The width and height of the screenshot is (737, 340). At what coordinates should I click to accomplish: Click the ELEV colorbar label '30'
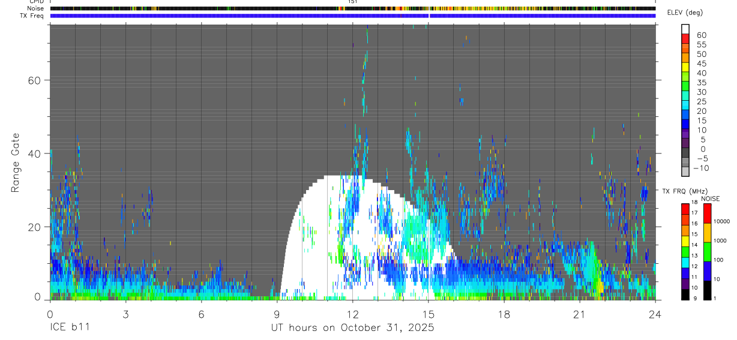701,92
